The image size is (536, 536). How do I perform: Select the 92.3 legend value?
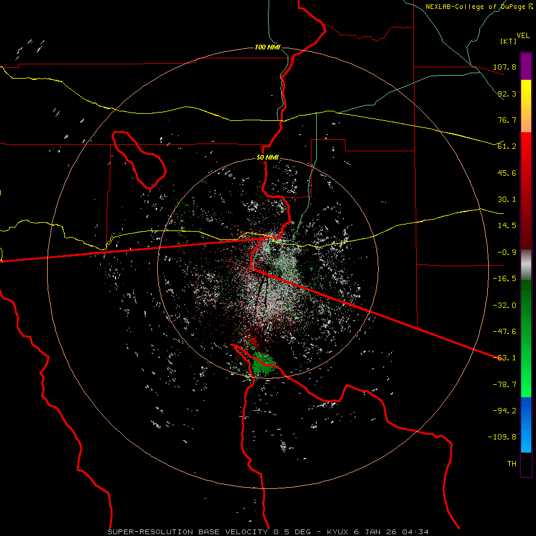507,94
